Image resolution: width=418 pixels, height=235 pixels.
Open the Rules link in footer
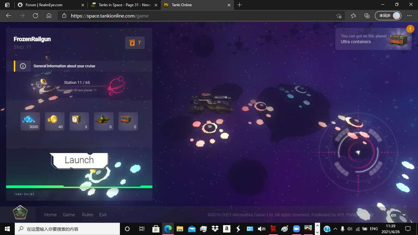point(88,215)
